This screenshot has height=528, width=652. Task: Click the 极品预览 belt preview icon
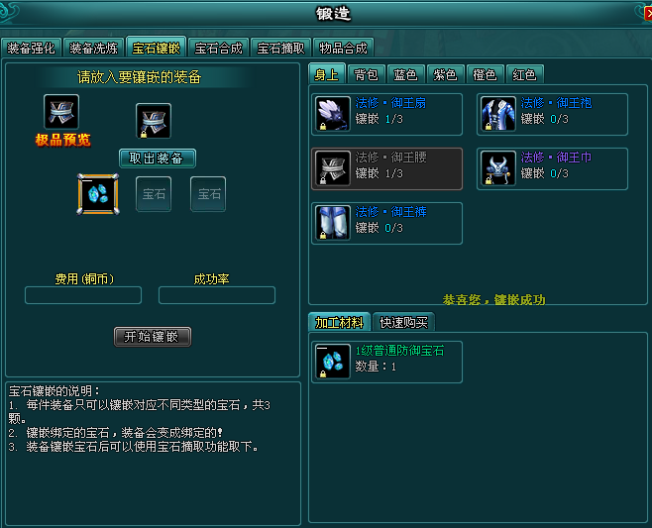click(x=61, y=112)
